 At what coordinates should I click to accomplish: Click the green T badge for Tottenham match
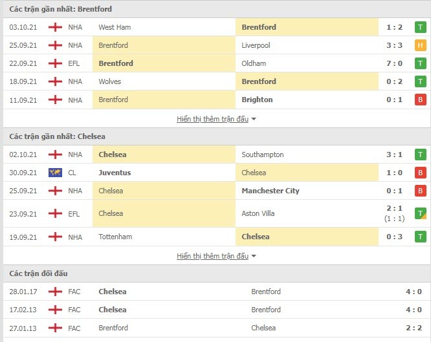point(420,237)
